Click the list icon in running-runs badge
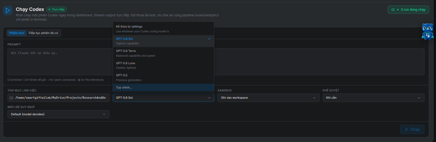The height and width of the screenshot is (142, 436). [x=393, y=10]
